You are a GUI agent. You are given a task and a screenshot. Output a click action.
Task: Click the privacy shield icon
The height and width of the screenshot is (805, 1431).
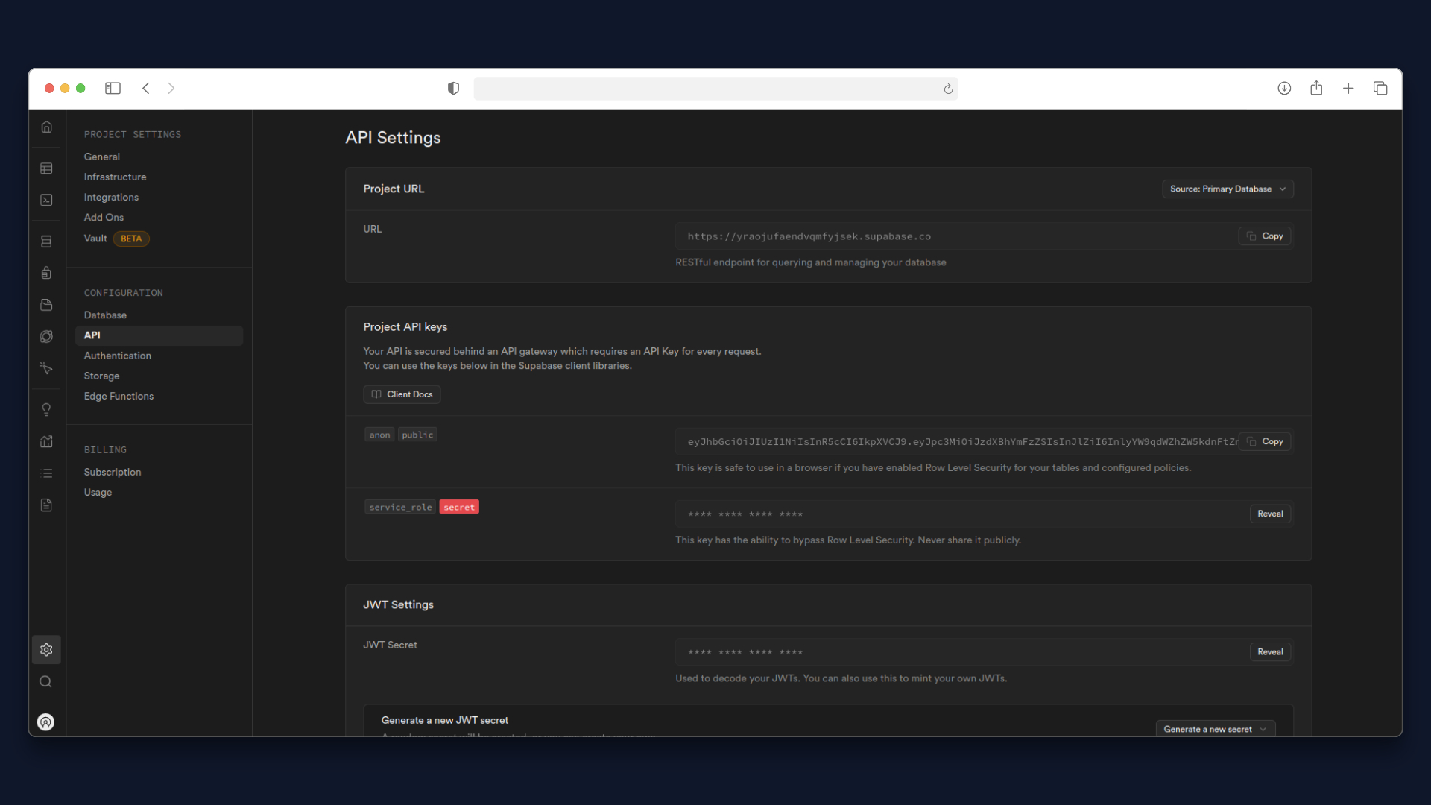(x=453, y=89)
